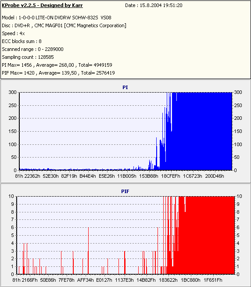Click the solid red saturated PIF region
The width and height of the screenshot is (251, 287).
(x=207, y=236)
